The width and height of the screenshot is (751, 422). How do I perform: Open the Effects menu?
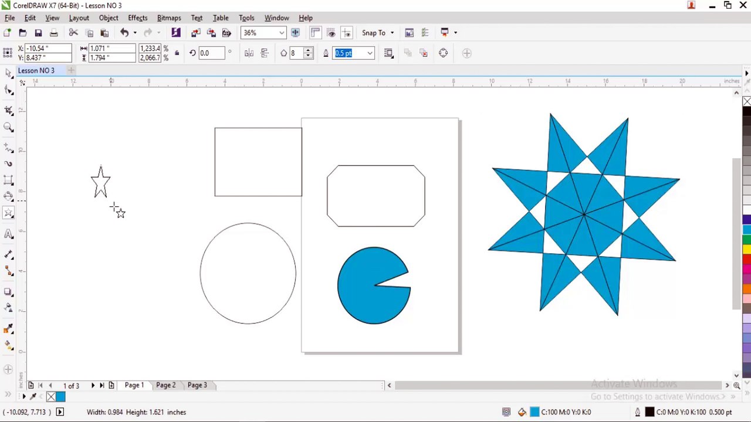tap(138, 18)
